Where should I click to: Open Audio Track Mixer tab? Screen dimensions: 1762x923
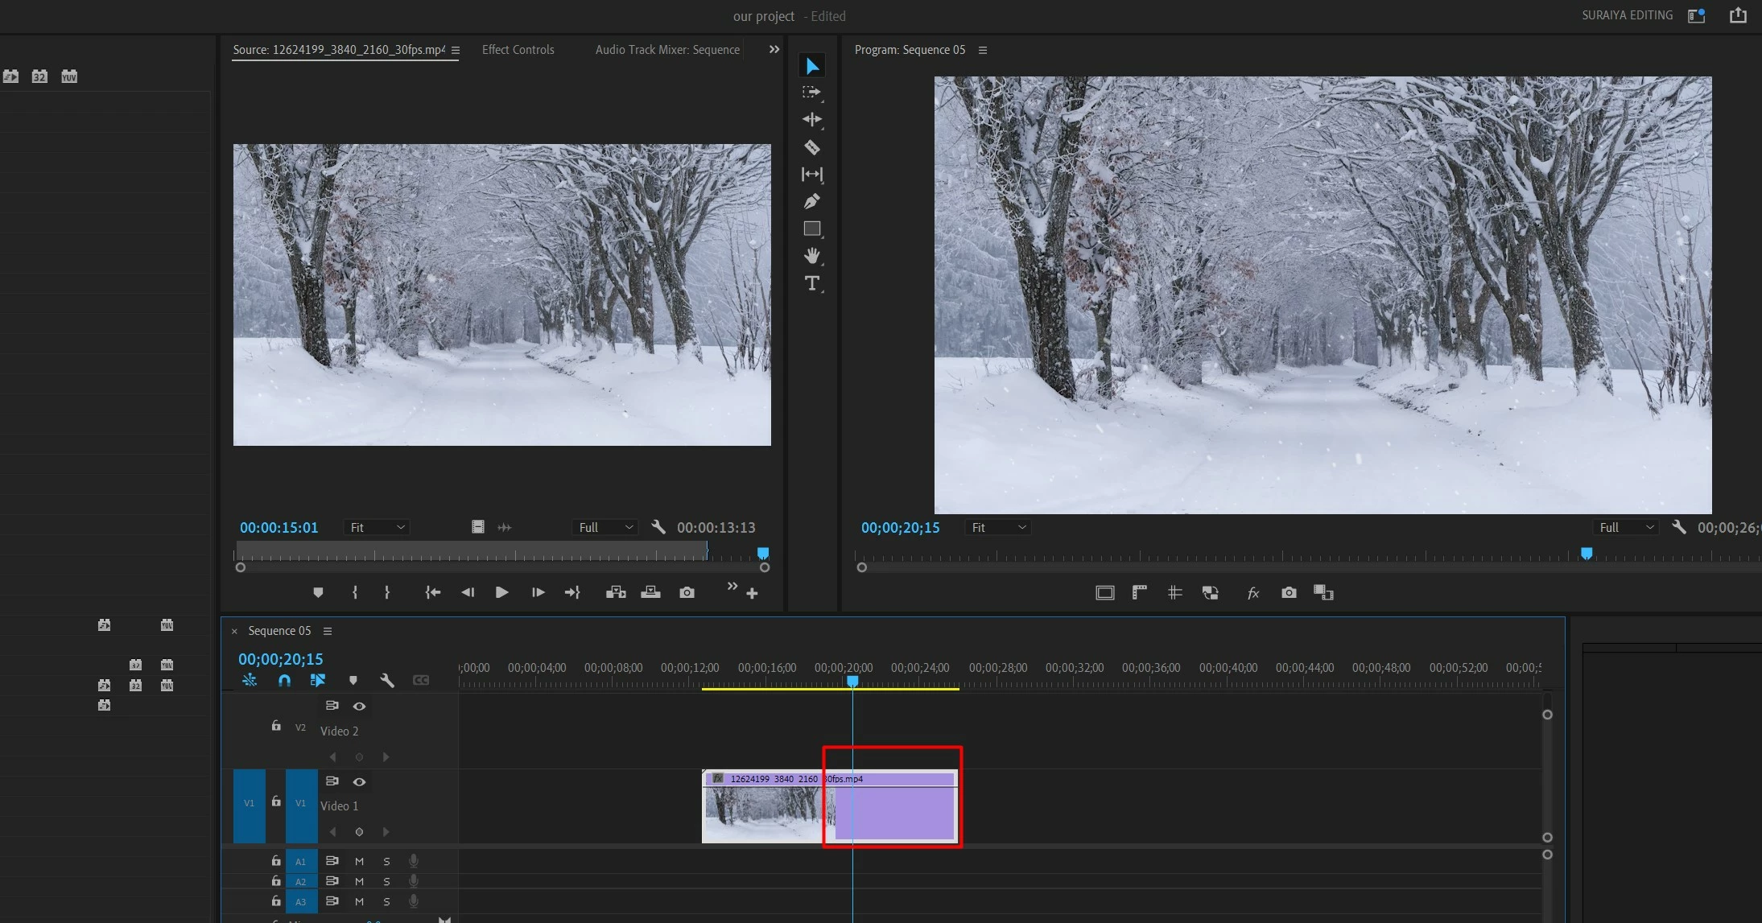coord(667,50)
